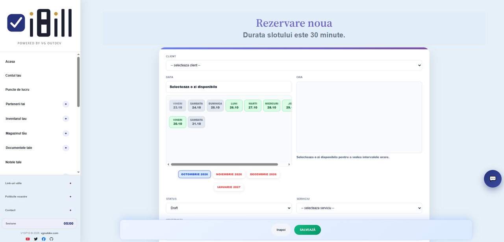Switch to Ianuarie 2027 month
This screenshot has width=504, height=242.
[x=229, y=187]
